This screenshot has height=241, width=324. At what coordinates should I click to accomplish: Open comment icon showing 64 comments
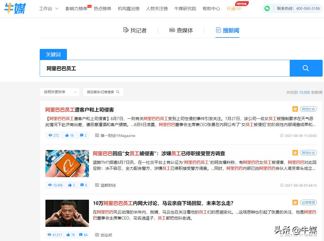[x=81, y=235]
